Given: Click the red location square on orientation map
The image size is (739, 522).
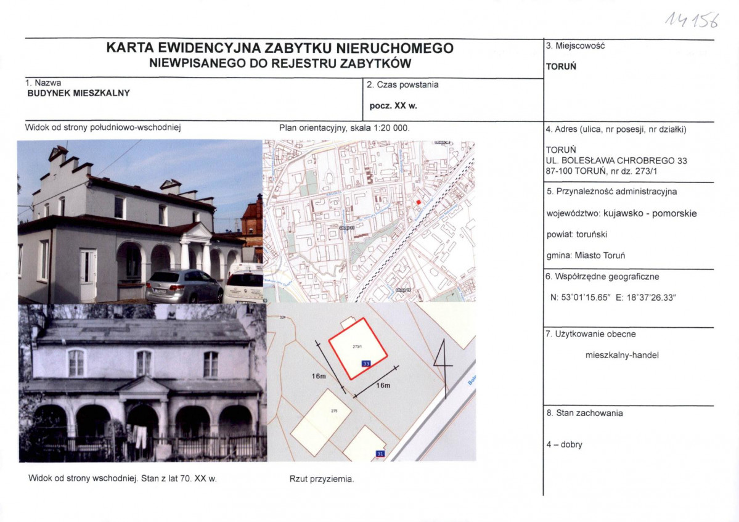Looking at the screenshot, I should 418,202.
